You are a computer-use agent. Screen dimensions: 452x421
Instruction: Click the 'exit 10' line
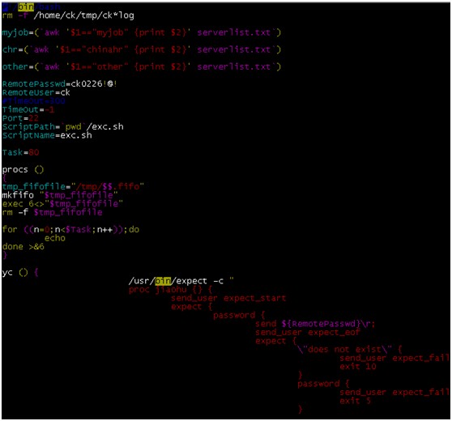[x=358, y=367]
